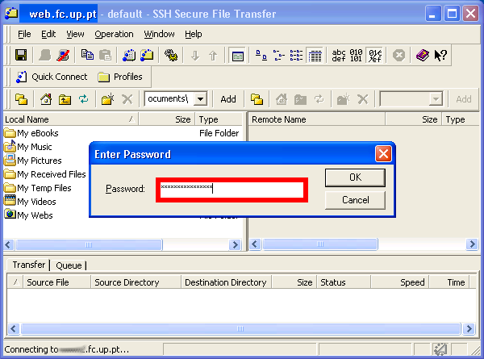Screen dimensions: 484x359
Task: Open the Settings gear icon
Action: pos(171,55)
